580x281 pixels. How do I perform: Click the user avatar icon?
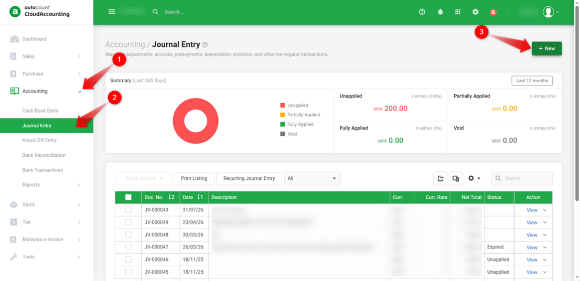pos(548,12)
